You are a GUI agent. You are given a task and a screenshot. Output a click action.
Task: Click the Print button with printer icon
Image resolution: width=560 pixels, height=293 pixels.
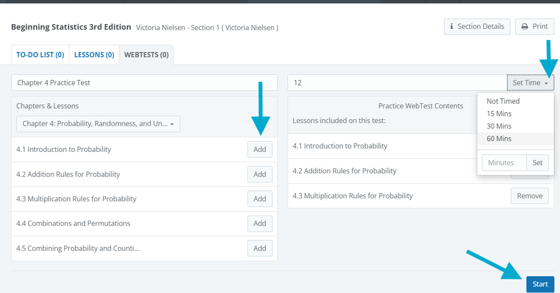point(534,26)
